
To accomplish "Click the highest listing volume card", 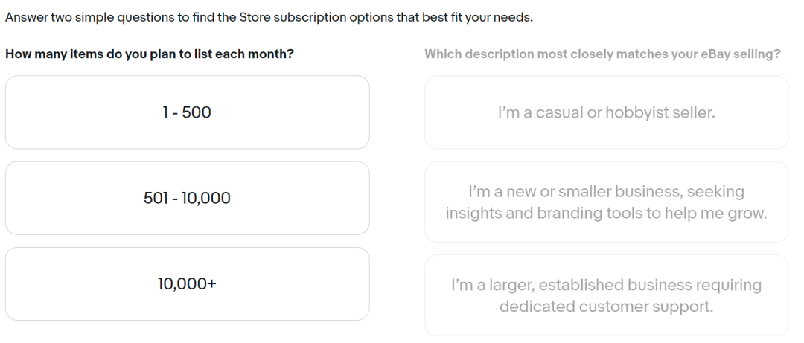I will 187,283.
